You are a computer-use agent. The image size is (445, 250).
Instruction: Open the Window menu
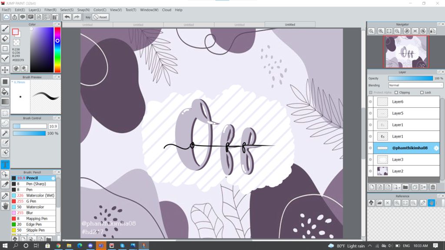click(x=149, y=10)
